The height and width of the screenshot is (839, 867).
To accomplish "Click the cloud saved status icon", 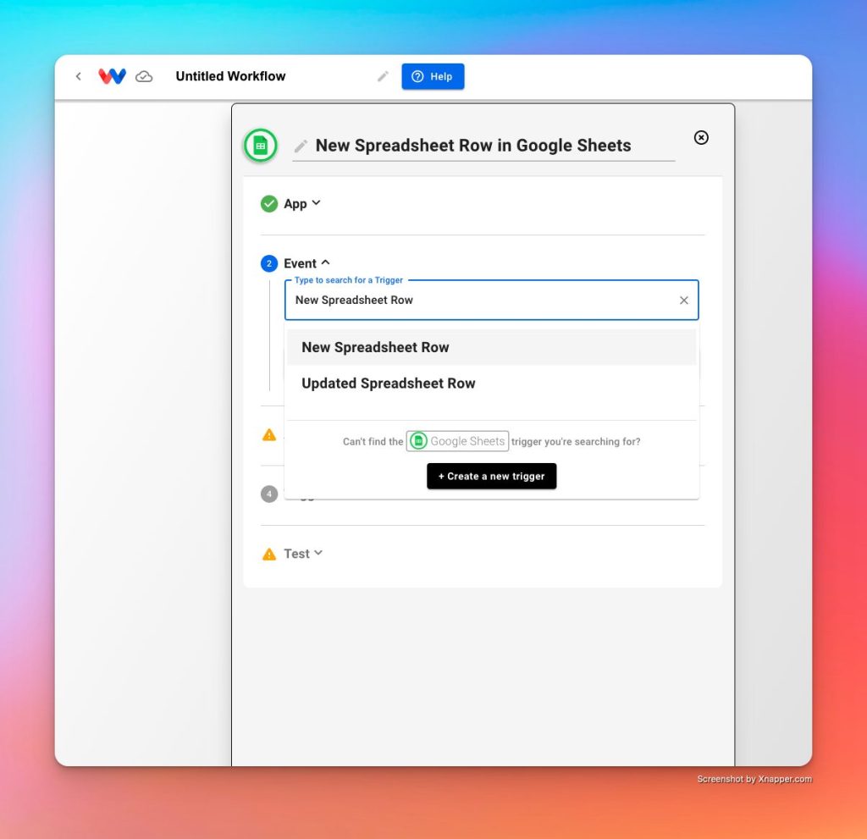I will [144, 76].
